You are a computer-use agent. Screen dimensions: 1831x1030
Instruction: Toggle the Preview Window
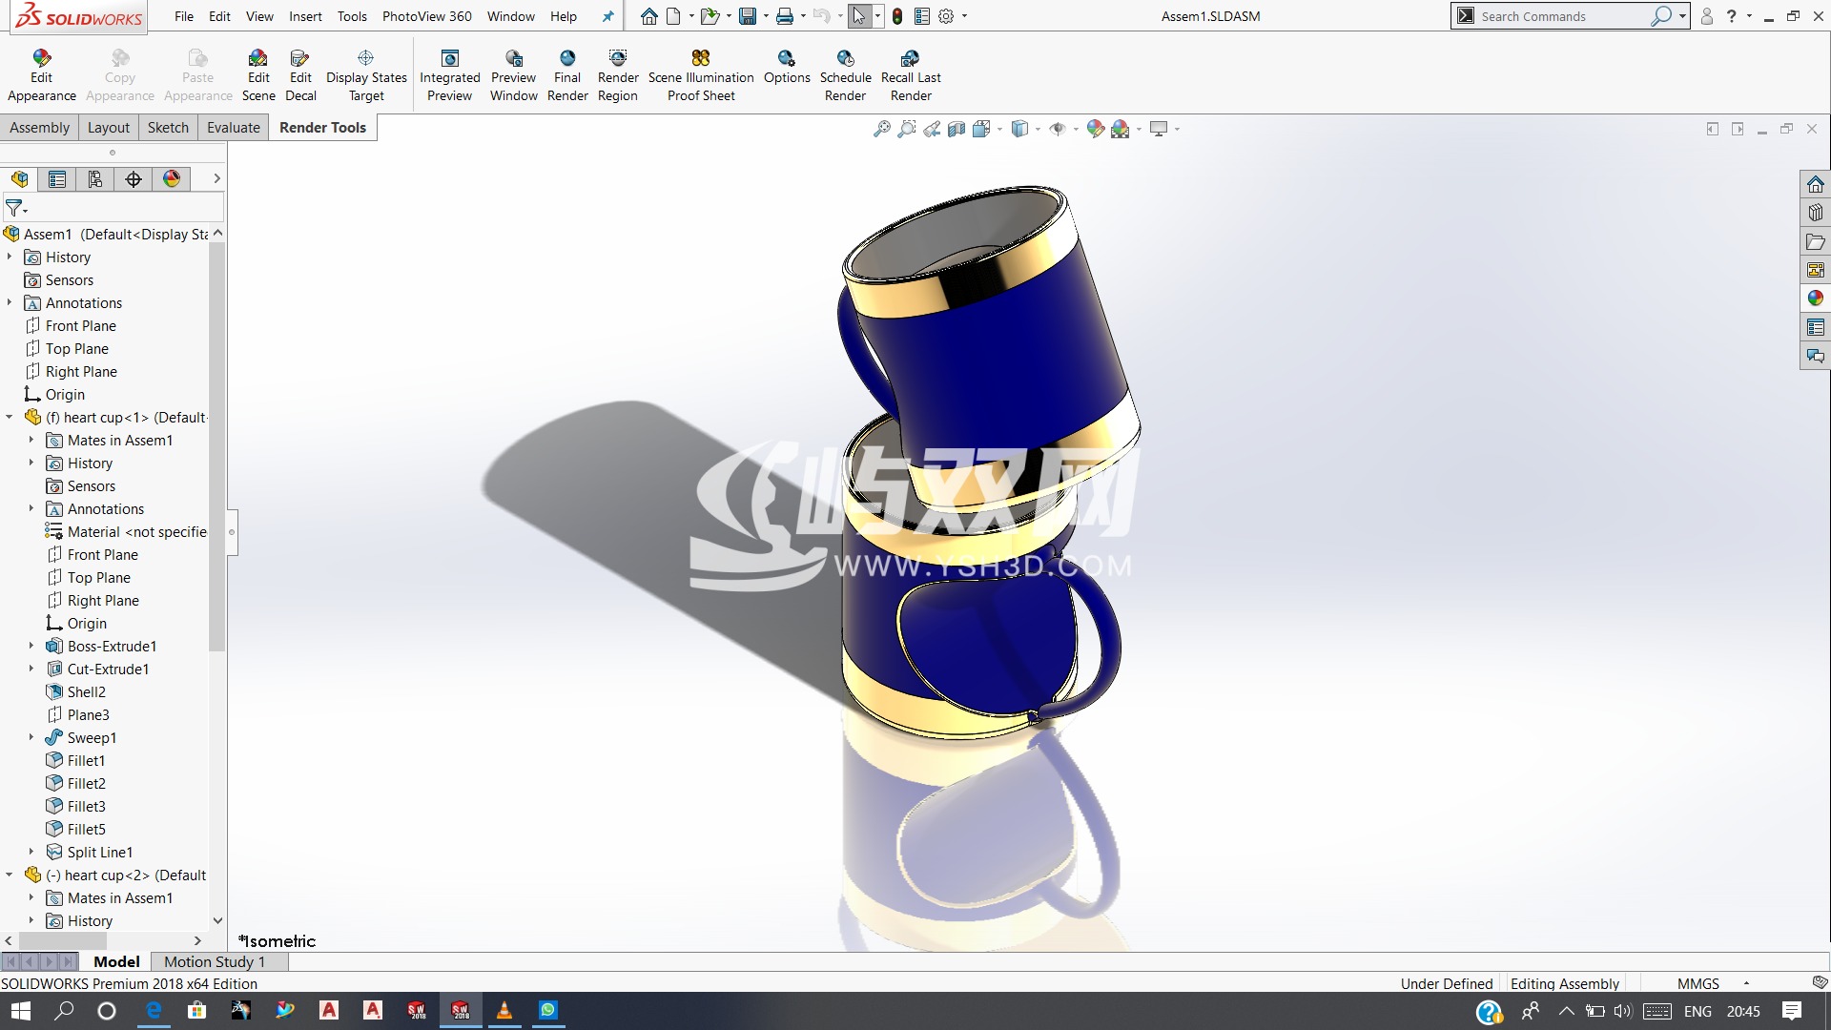pyautogui.click(x=514, y=59)
